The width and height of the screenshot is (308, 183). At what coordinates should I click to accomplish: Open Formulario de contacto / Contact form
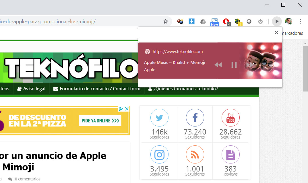coord(97,89)
